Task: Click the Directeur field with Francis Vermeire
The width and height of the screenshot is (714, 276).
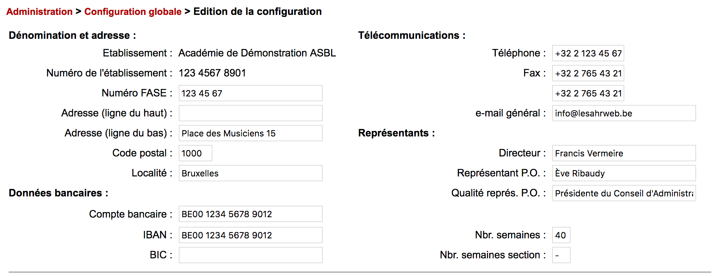Action: click(x=624, y=153)
